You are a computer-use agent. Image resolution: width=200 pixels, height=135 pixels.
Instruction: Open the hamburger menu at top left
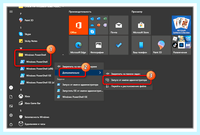11,12
